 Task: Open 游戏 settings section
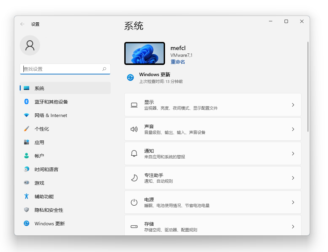click(x=65, y=183)
